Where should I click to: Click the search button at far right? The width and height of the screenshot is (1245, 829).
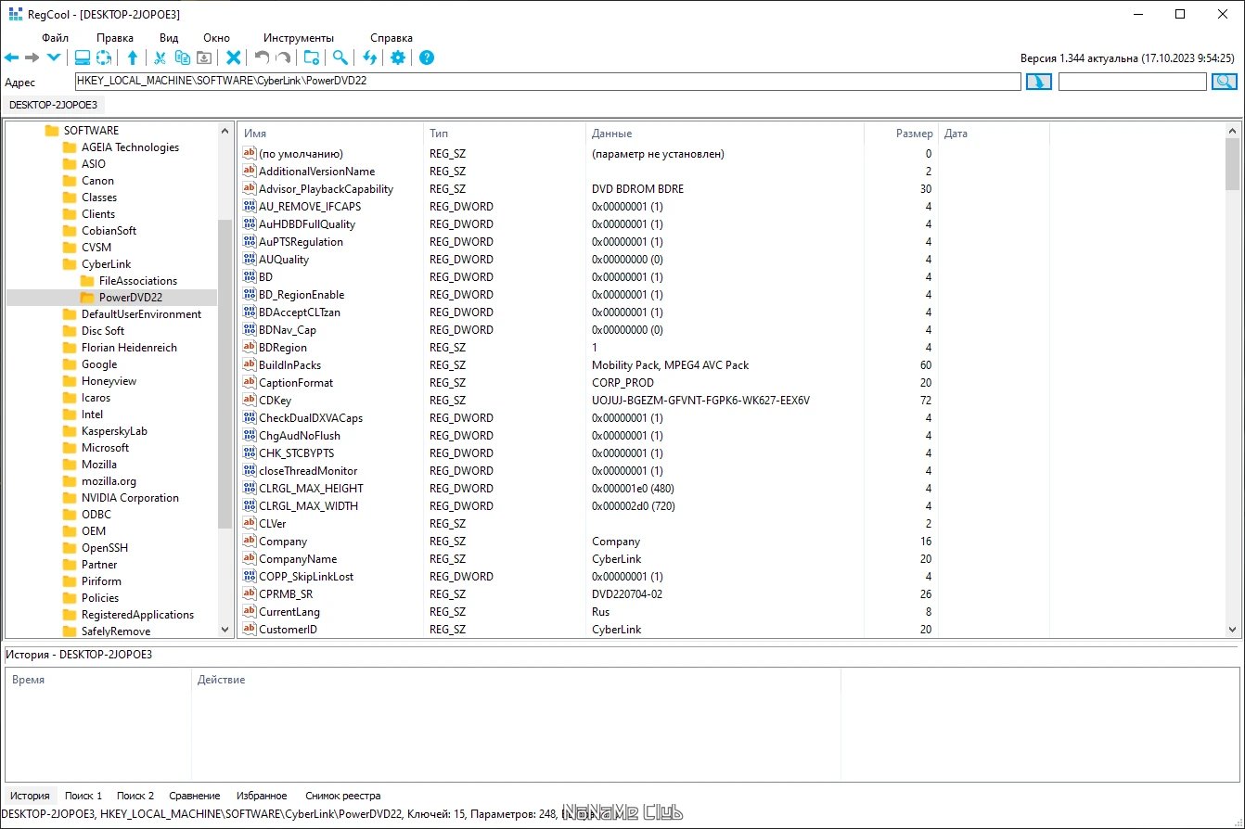1225,82
